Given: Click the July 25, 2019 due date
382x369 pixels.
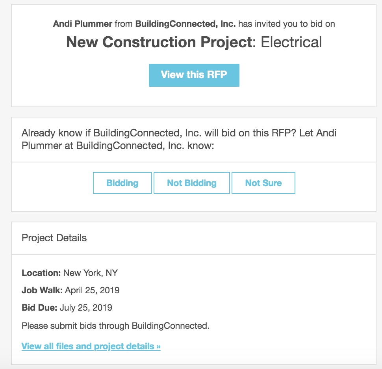Looking at the screenshot, I should pyautogui.click(x=86, y=308).
